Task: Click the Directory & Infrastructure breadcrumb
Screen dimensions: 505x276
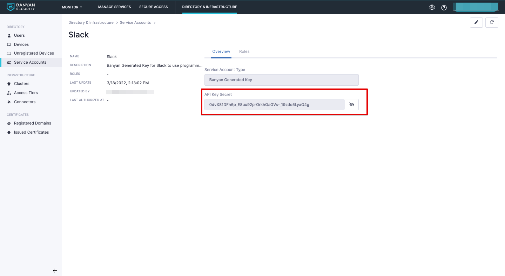Action: point(91,23)
